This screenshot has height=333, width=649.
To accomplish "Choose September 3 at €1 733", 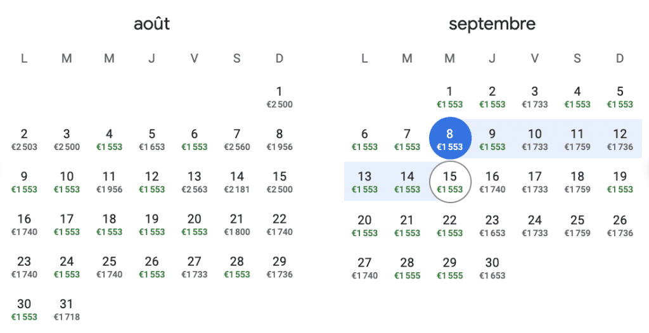I will tap(535, 97).
